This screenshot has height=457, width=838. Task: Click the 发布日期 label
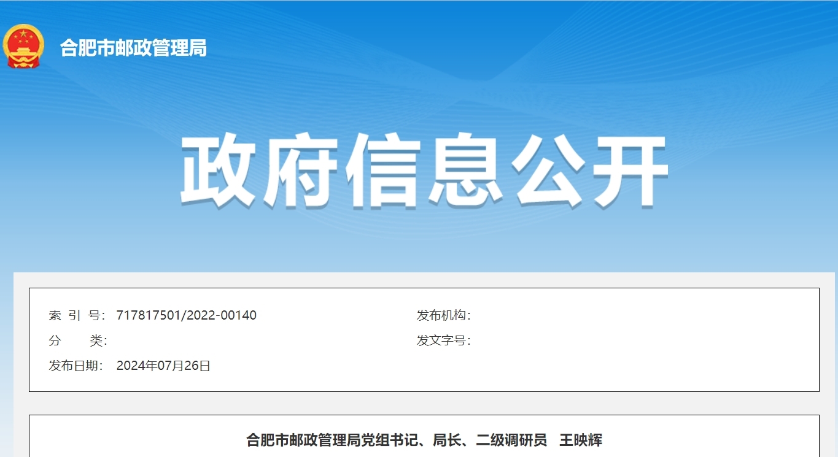coord(77,366)
